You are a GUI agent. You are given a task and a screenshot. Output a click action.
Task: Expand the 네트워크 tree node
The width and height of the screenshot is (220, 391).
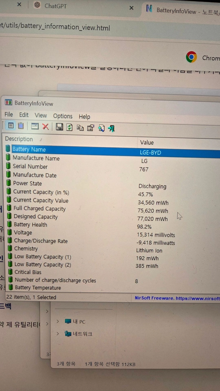coord(58,333)
